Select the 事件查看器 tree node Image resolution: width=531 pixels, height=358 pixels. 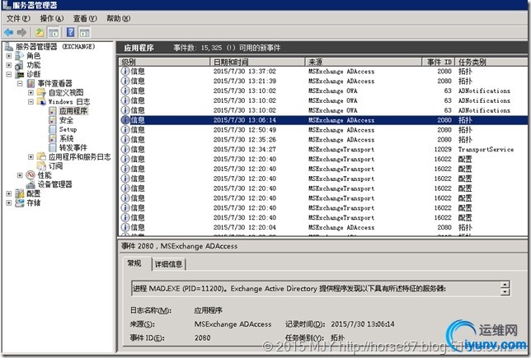pos(54,83)
